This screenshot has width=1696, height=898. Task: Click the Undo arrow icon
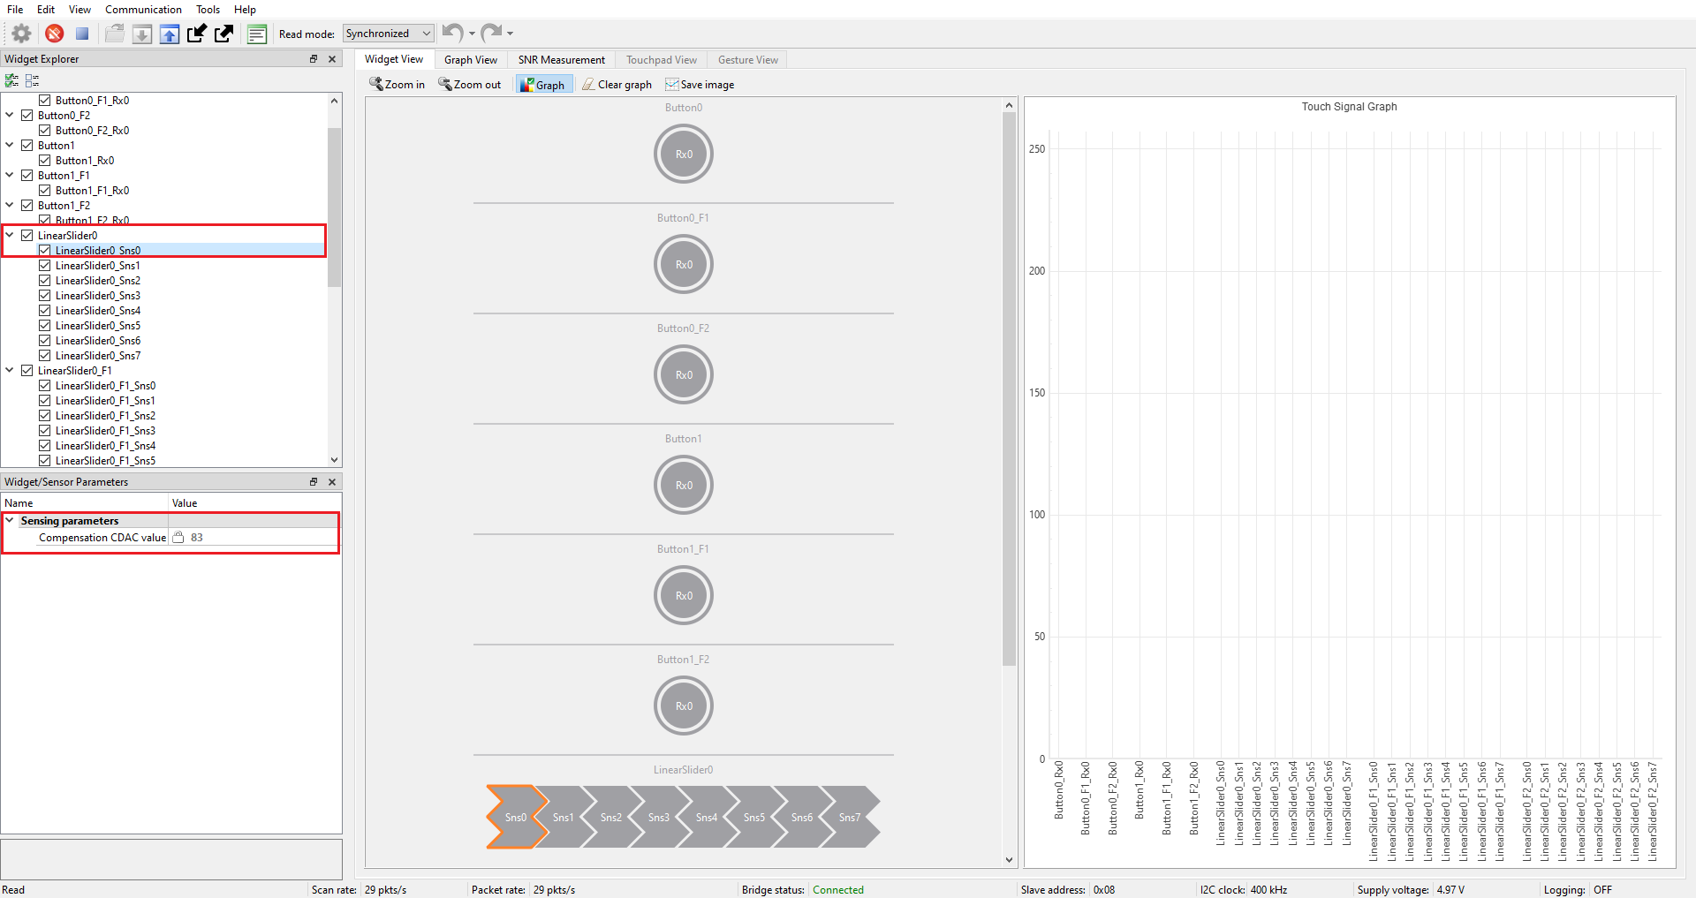[x=452, y=33]
